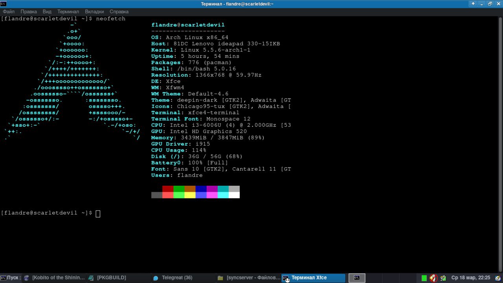Restore the terminal window size

tap(490, 4)
